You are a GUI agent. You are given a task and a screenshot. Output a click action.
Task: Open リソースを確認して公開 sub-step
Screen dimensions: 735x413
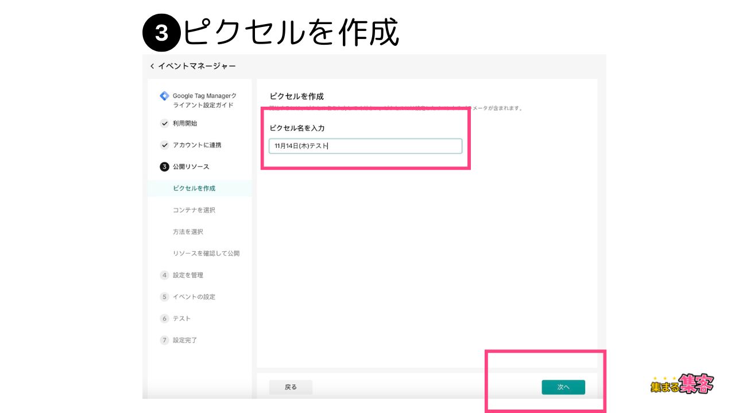click(x=206, y=254)
